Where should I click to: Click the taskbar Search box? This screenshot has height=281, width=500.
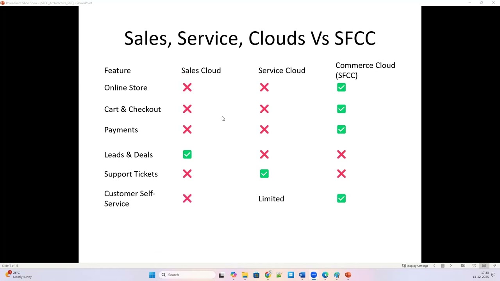[187, 275]
